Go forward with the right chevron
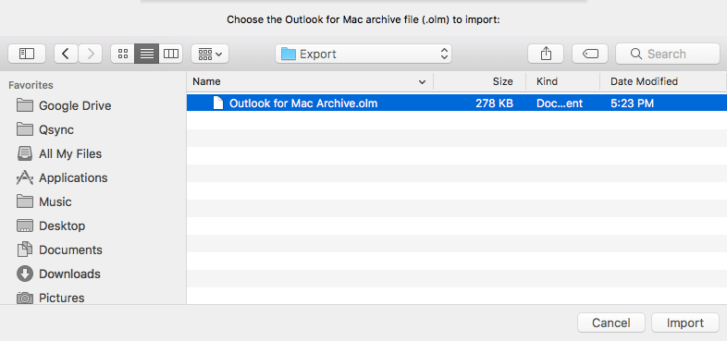 coord(90,54)
